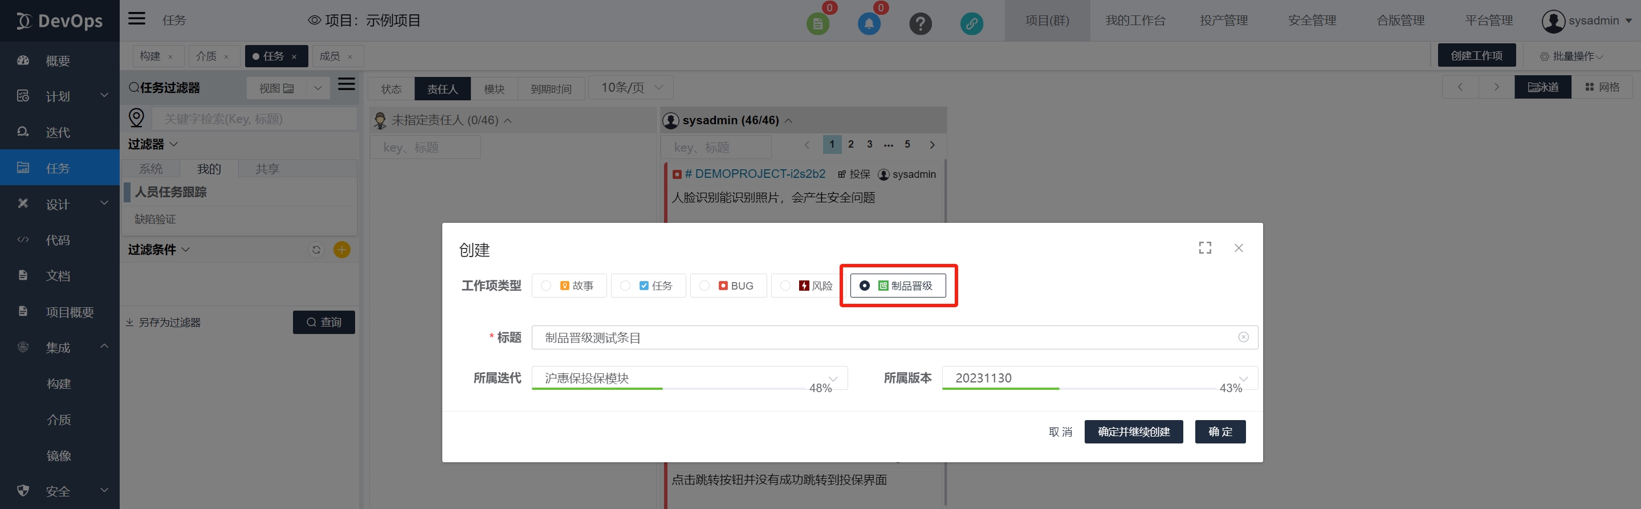Select the 故事 work item type
This screenshot has width=1641, height=509.
tap(569, 286)
